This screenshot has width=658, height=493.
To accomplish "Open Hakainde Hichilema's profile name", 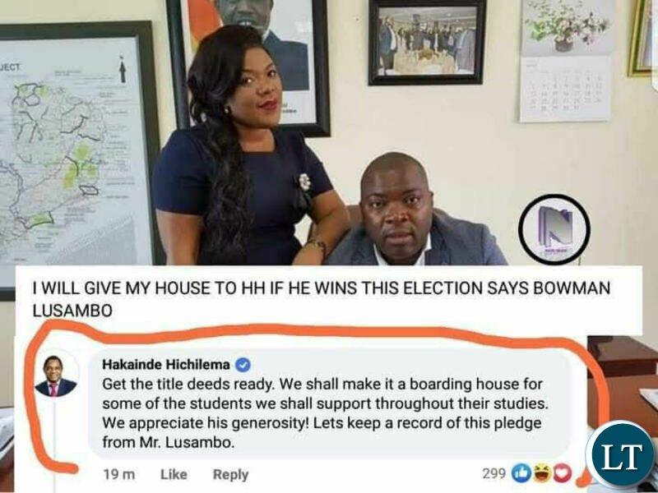I will click(x=166, y=365).
